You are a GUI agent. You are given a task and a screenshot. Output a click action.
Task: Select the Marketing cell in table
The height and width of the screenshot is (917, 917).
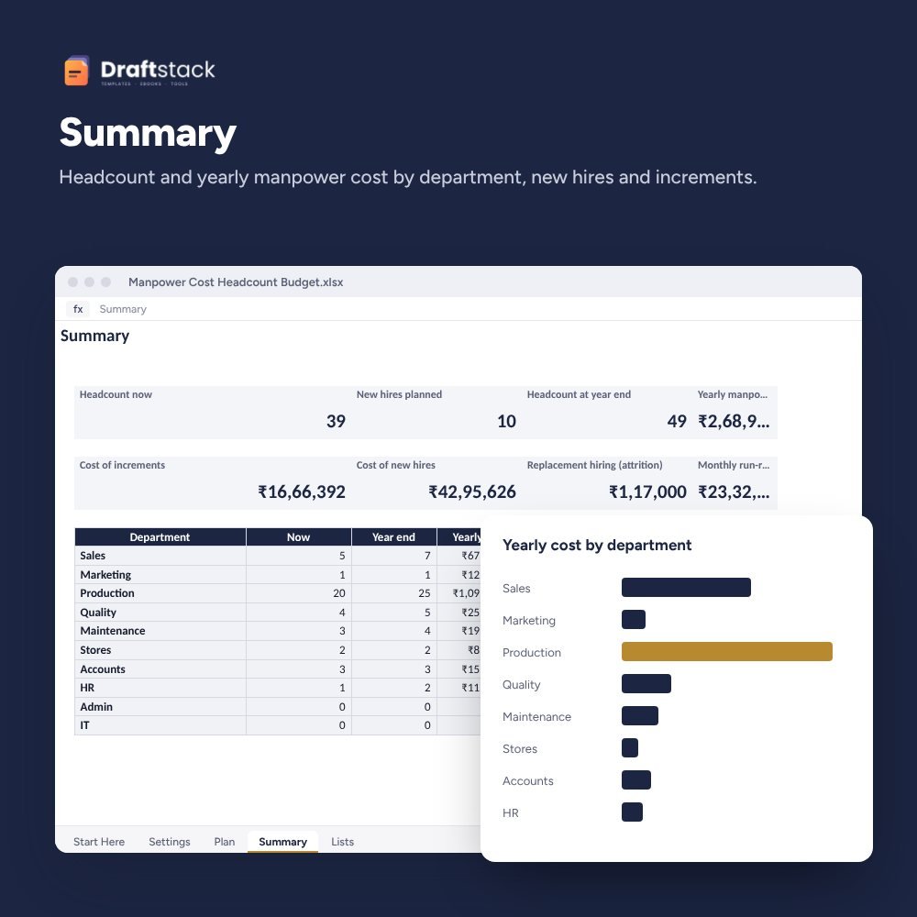tap(160, 574)
